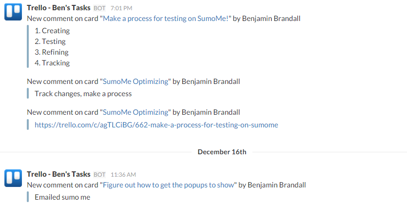Click the BOT badge next to 11:36 AM
Viewport: 407px width, 206px height.
tap(99, 175)
